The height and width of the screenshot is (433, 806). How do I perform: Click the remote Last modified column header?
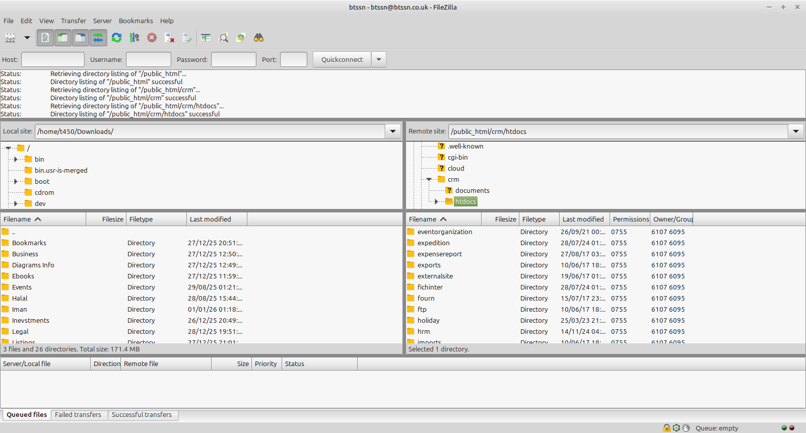pyautogui.click(x=583, y=219)
